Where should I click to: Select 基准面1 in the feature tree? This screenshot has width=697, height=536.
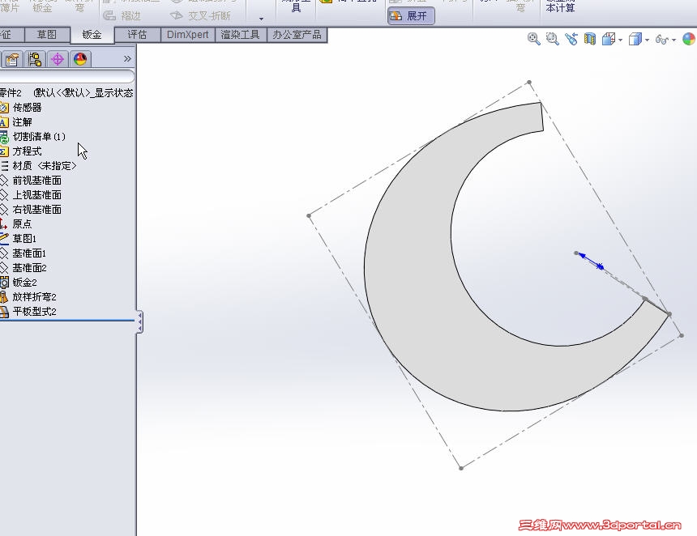tap(29, 253)
